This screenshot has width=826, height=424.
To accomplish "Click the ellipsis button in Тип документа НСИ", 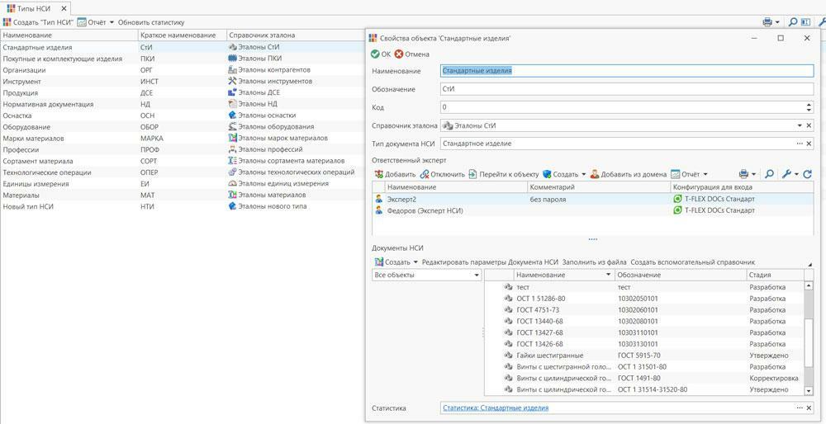I will (x=800, y=144).
